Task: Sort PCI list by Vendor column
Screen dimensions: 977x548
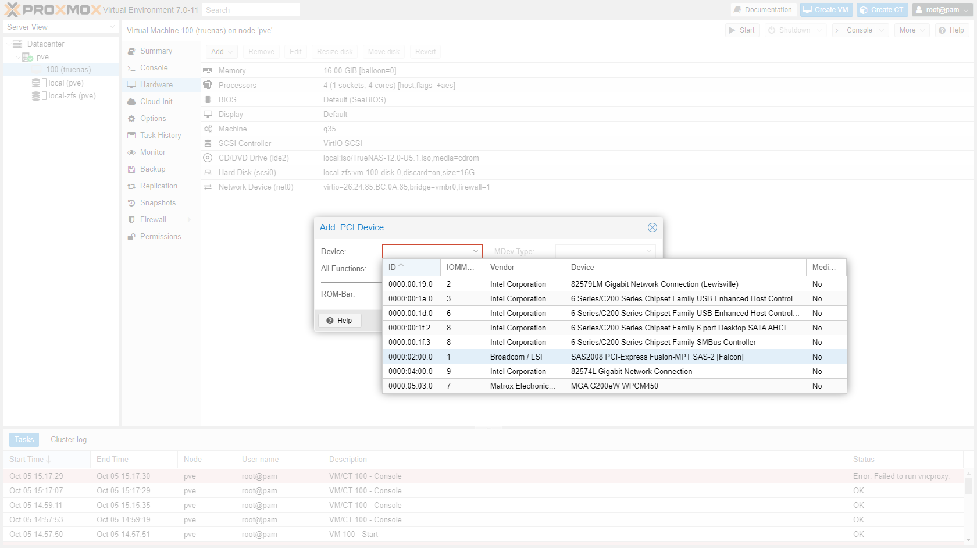Action: 525,268
